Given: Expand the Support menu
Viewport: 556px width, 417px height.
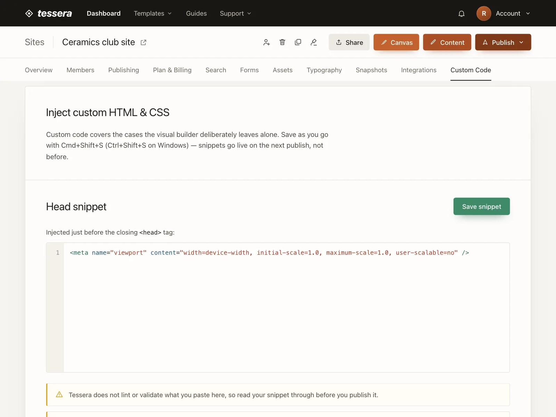Looking at the screenshot, I should coord(235,14).
